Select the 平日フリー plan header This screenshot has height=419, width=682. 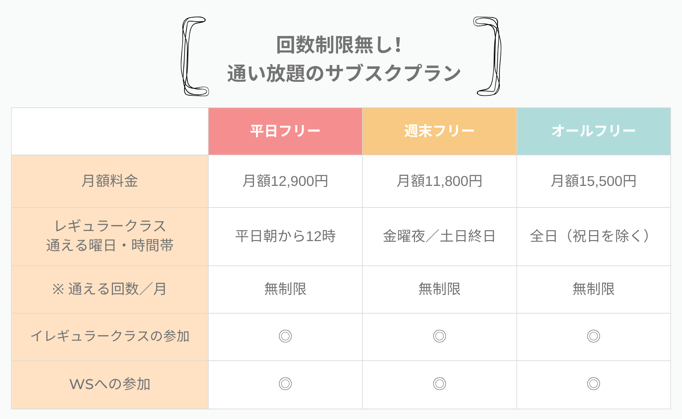(x=285, y=131)
